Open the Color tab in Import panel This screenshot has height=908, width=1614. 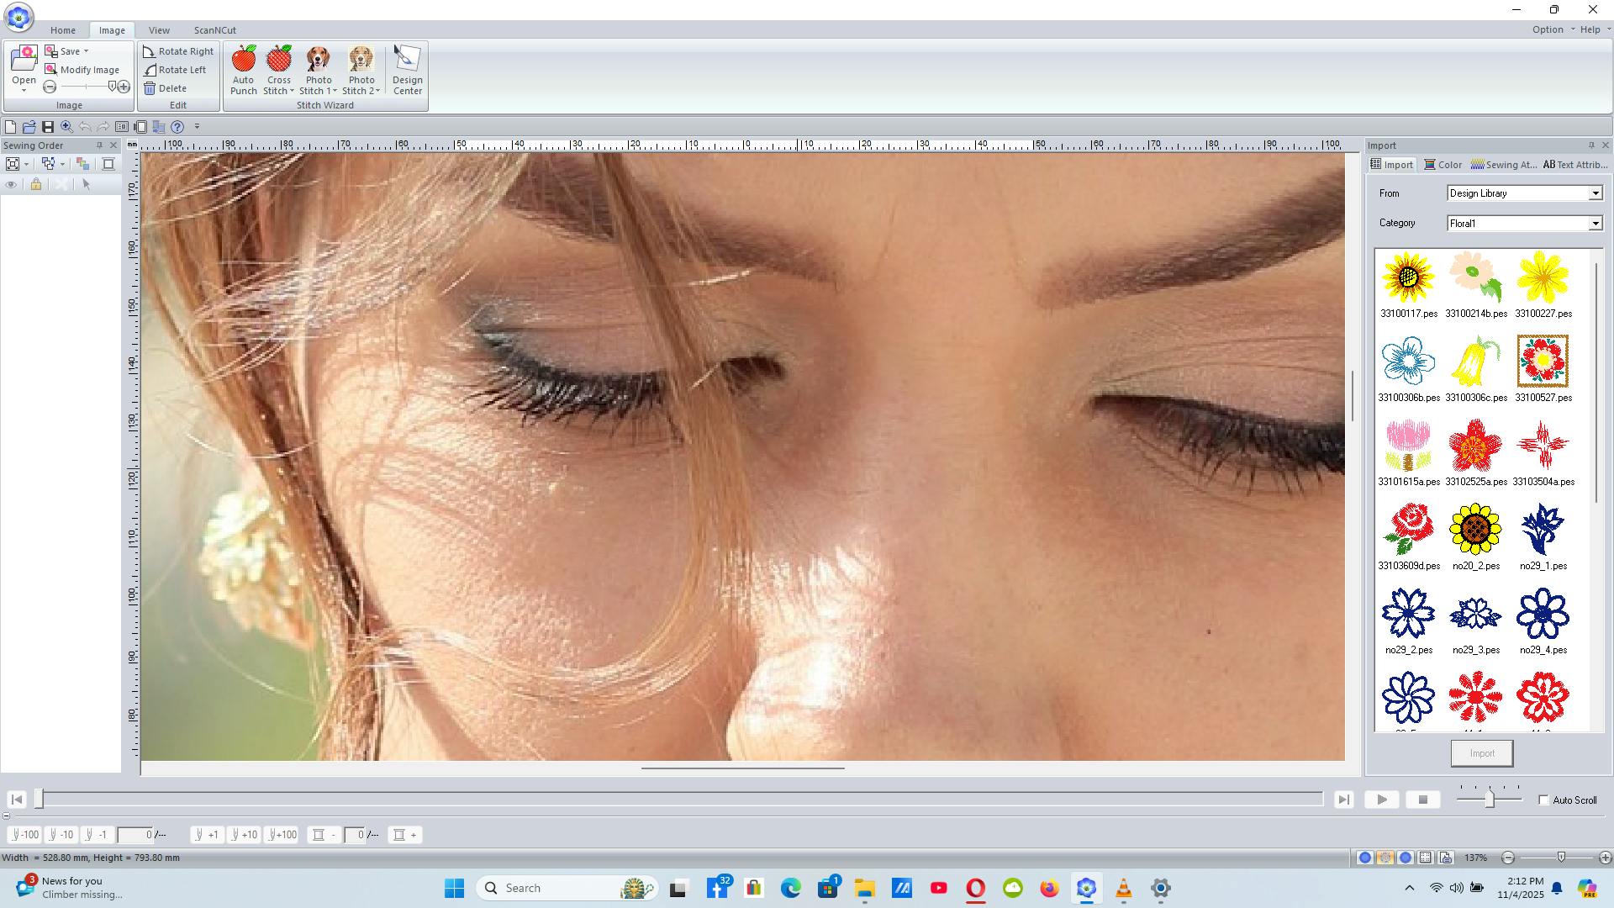[x=1443, y=165]
